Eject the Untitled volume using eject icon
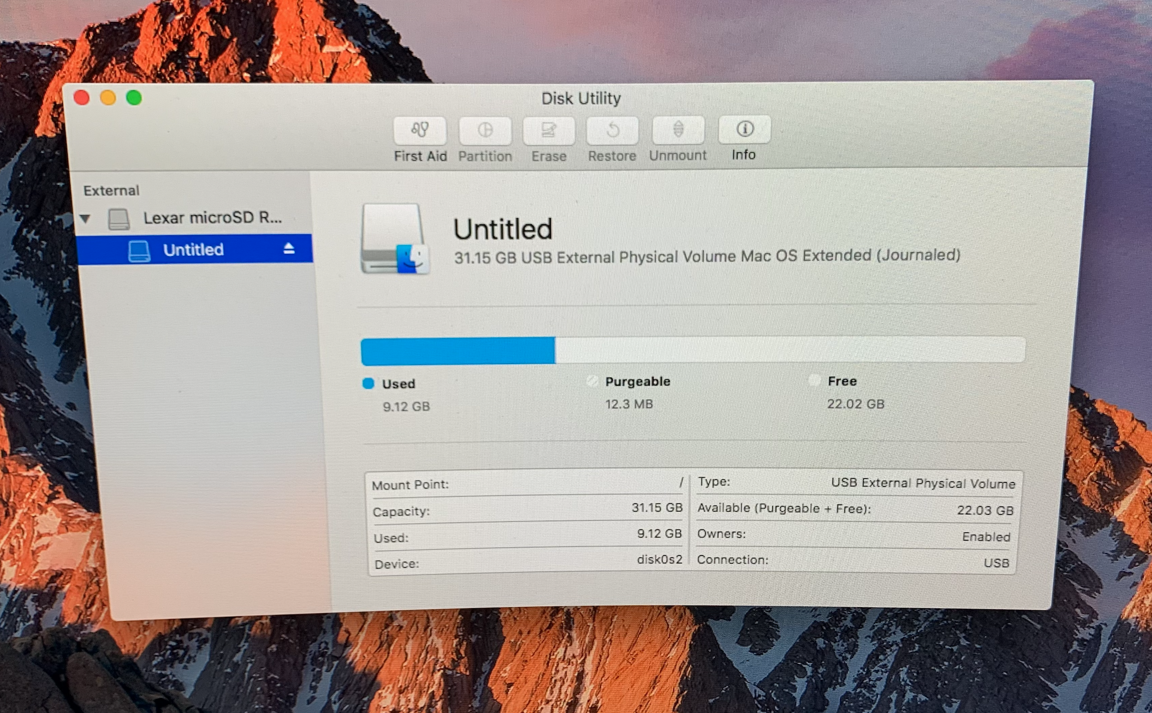The image size is (1152, 713). [289, 249]
